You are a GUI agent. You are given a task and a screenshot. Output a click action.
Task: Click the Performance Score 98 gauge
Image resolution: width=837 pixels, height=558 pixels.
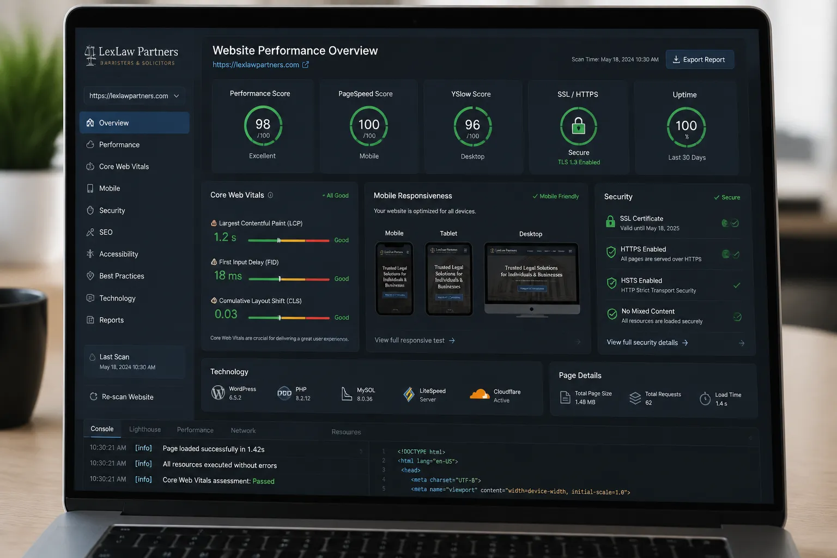click(263, 126)
